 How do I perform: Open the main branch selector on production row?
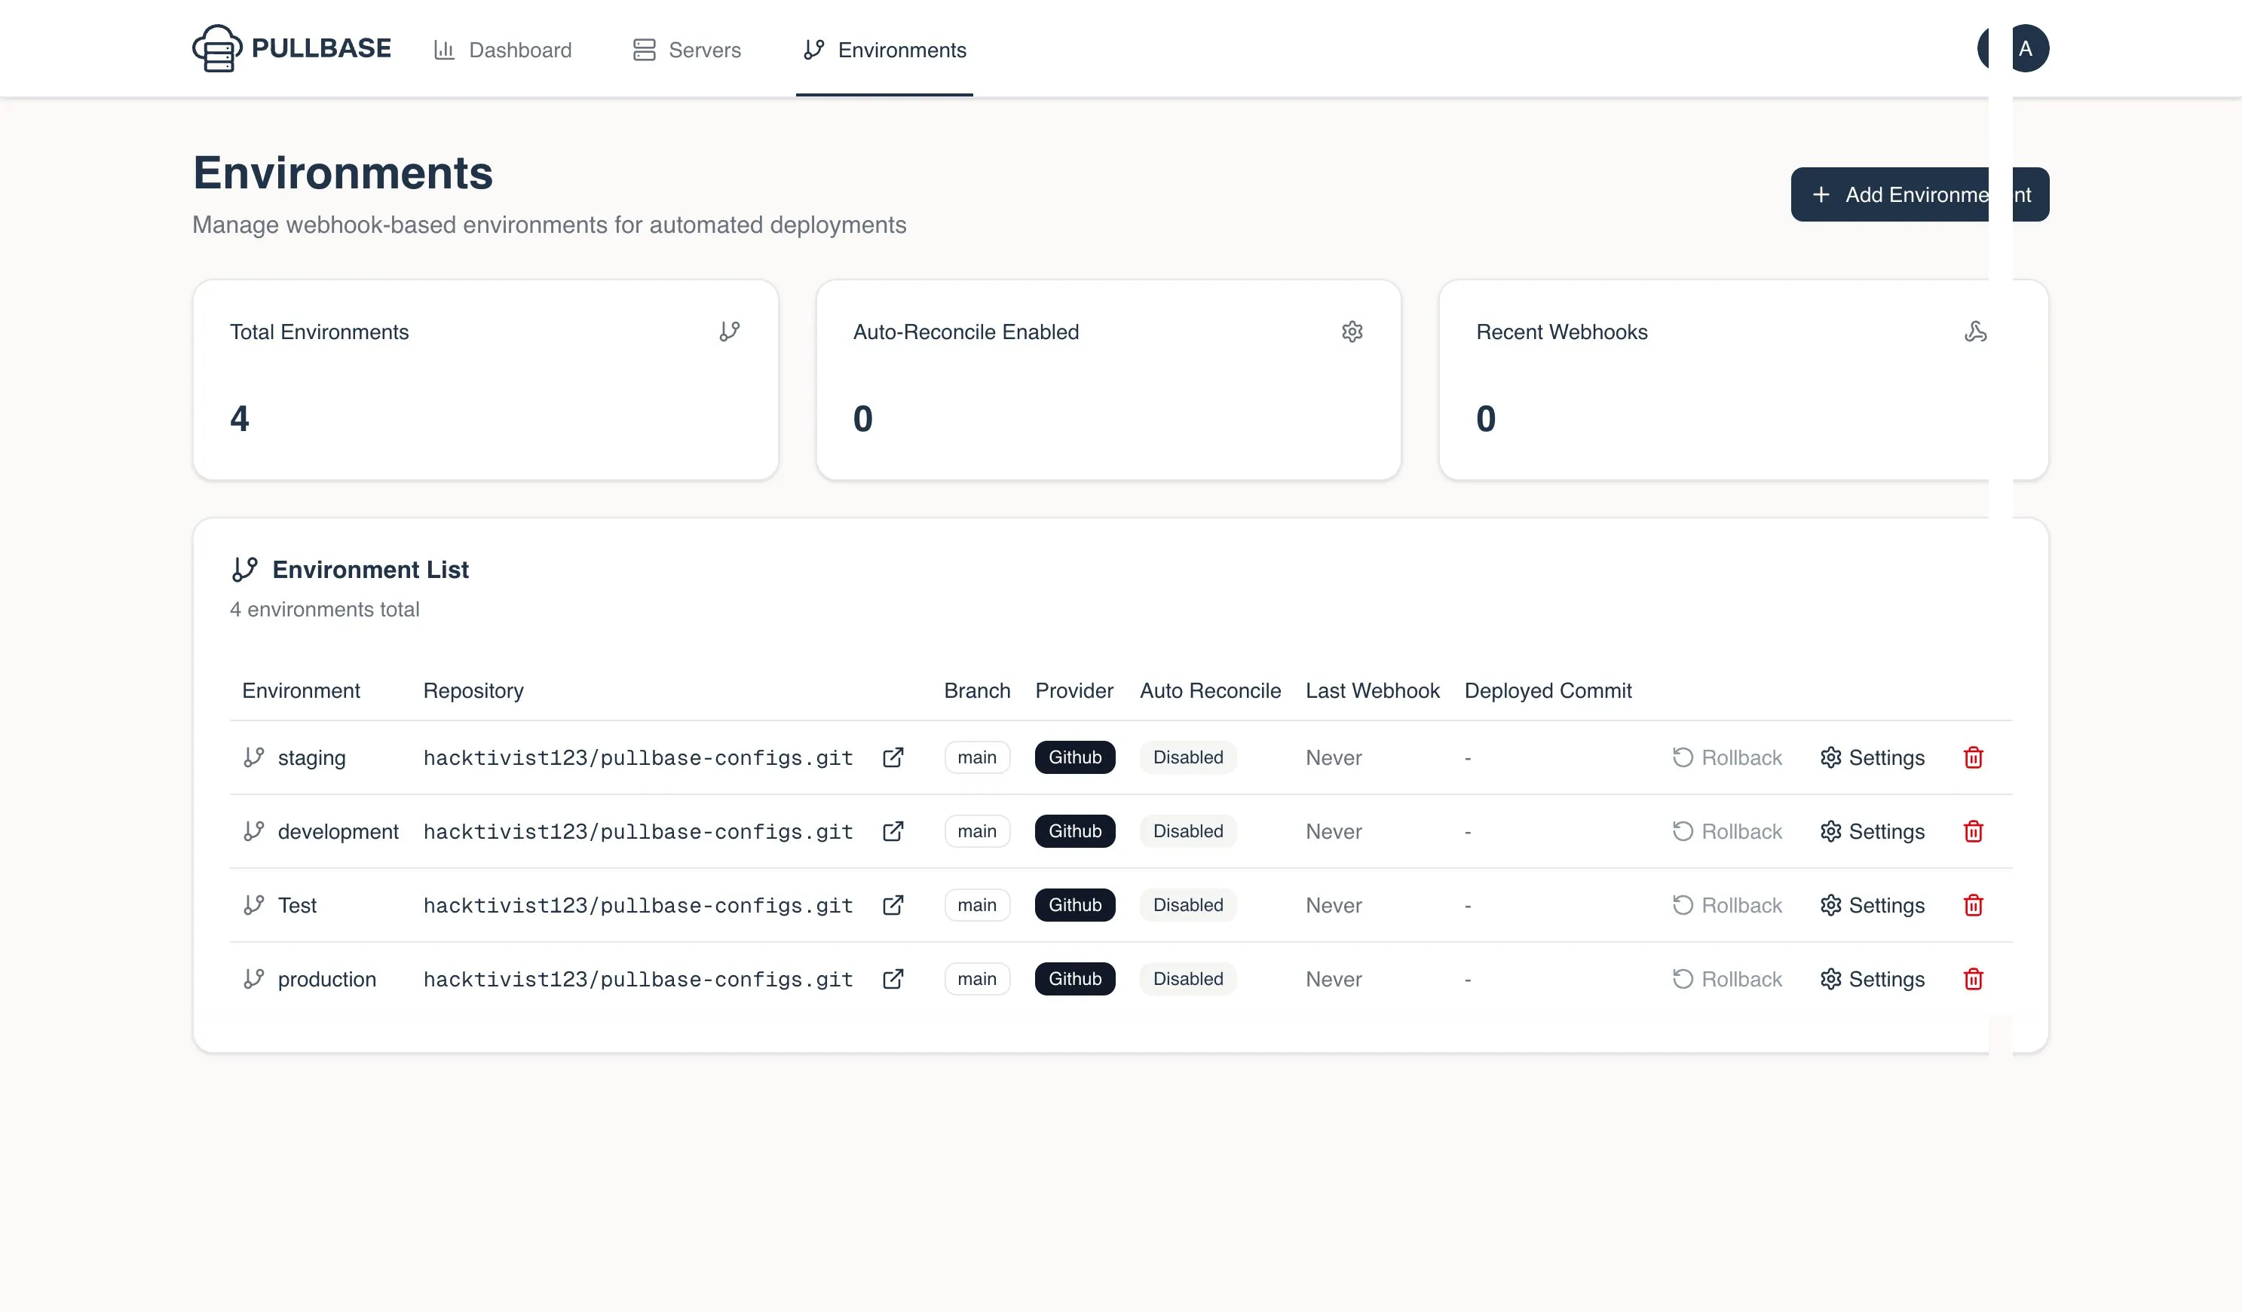click(x=976, y=978)
